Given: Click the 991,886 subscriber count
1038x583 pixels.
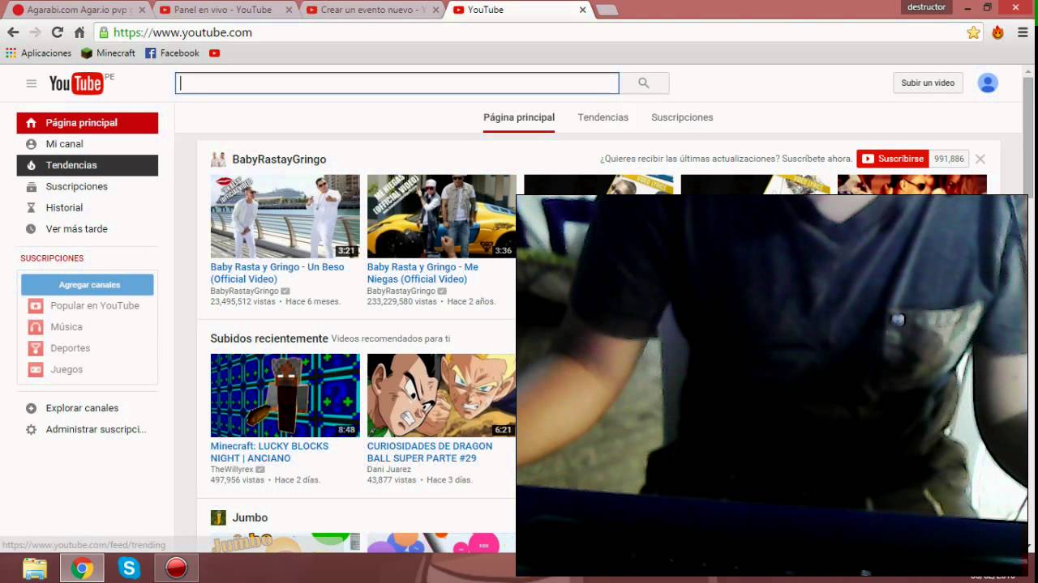Looking at the screenshot, I should 949,159.
